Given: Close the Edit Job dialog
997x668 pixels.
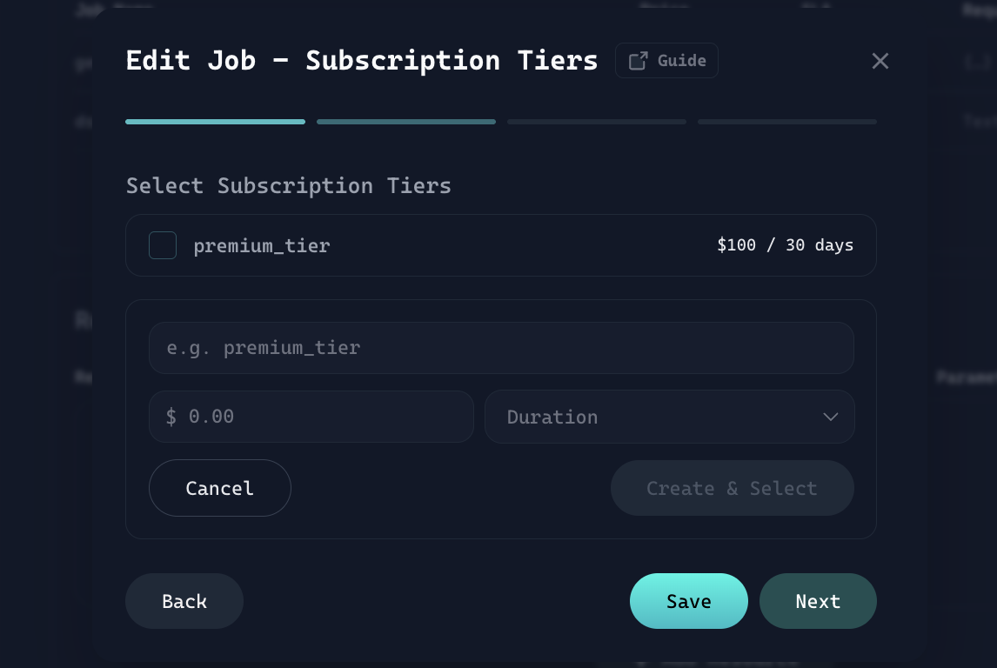Looking at the screenshot, I should (880, 61).
